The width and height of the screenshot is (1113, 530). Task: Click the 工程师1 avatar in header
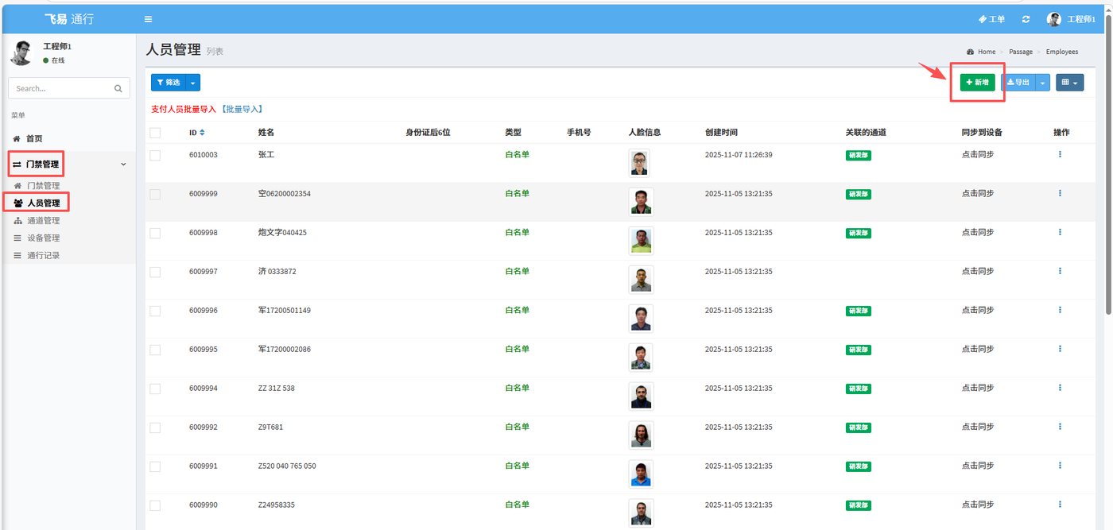[1054, 19]
